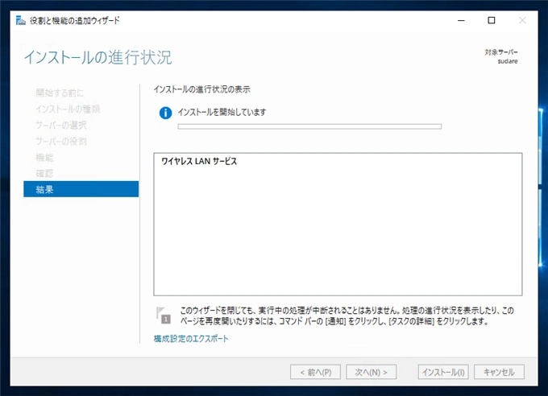Select the サーバーの役割 step
Viewport: 548px width, 396px height.
(x=60, y=141)
